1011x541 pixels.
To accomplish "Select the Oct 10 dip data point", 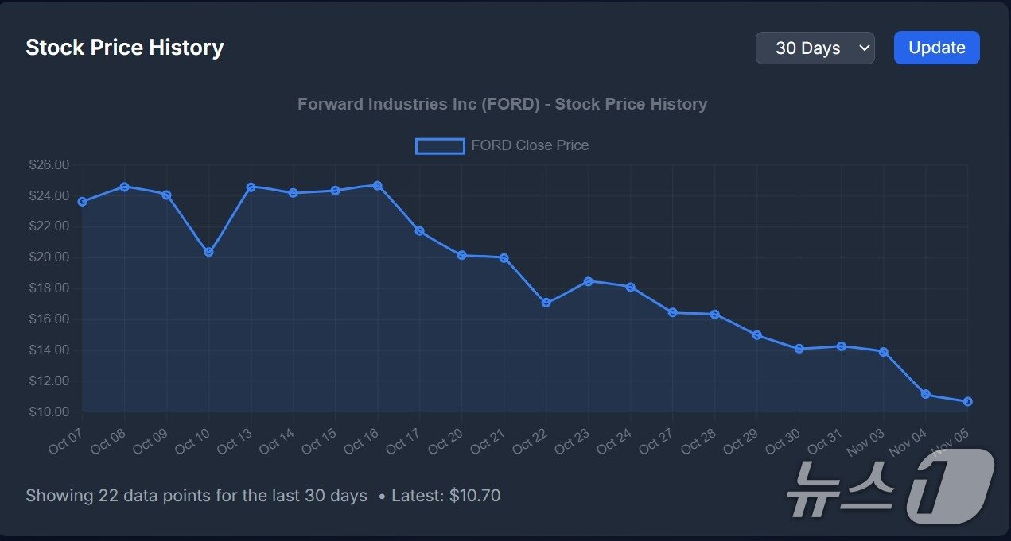I will pos(209,252).
